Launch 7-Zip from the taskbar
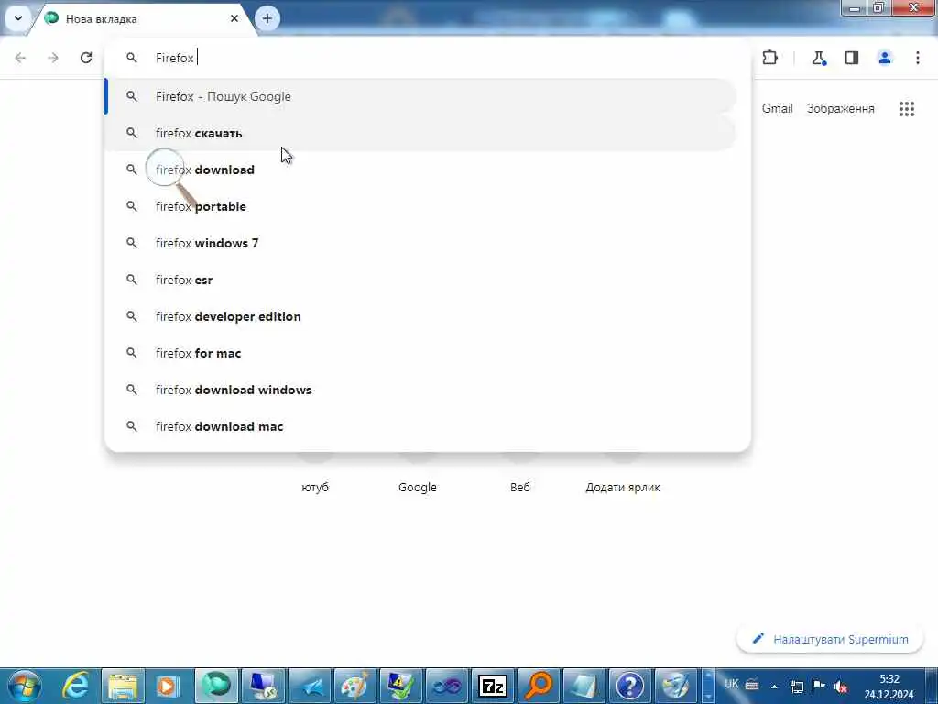This screenshot has width=938, height=704. click(x=493, y=686)
